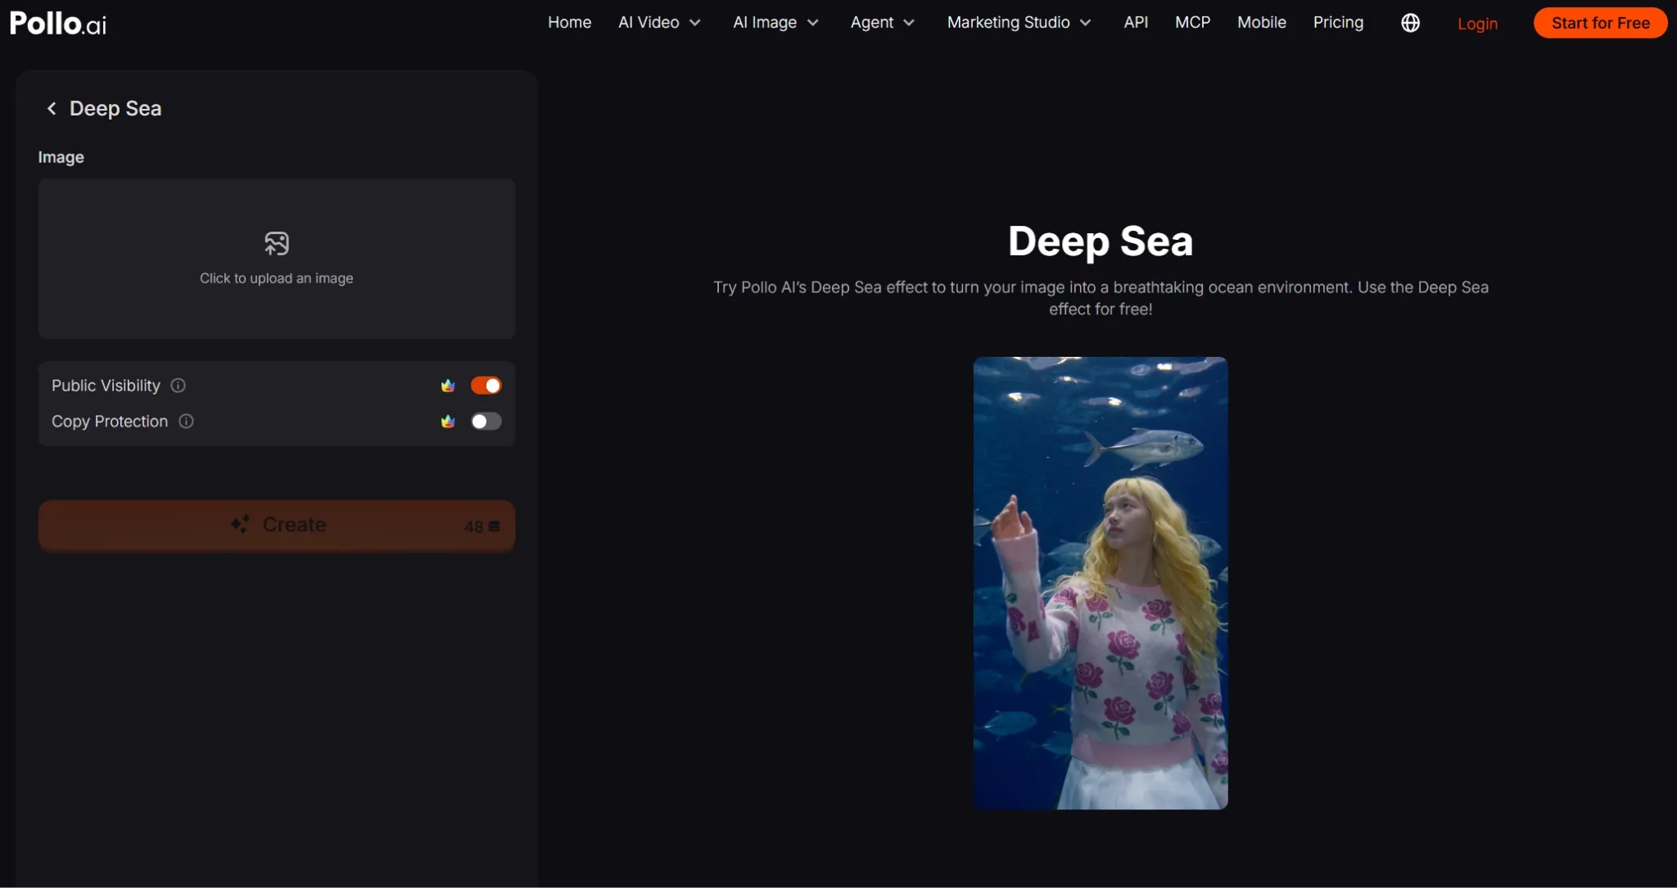1677x888 pixels.
Task: Go back using the arrow beside Deep Sea
Action: click(52, 108)
